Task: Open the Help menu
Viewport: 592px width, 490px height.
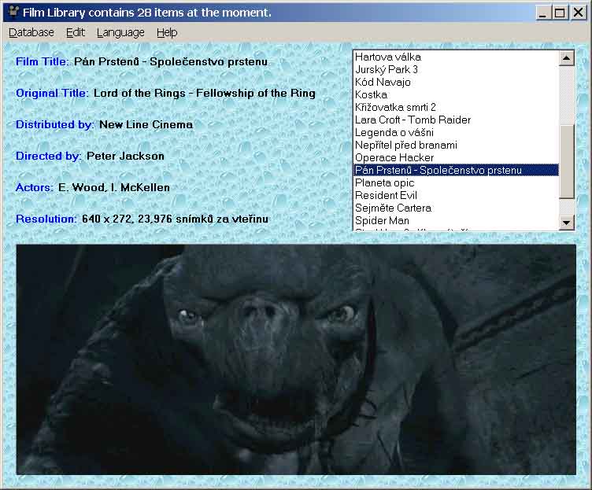Action: pos(167,32)
